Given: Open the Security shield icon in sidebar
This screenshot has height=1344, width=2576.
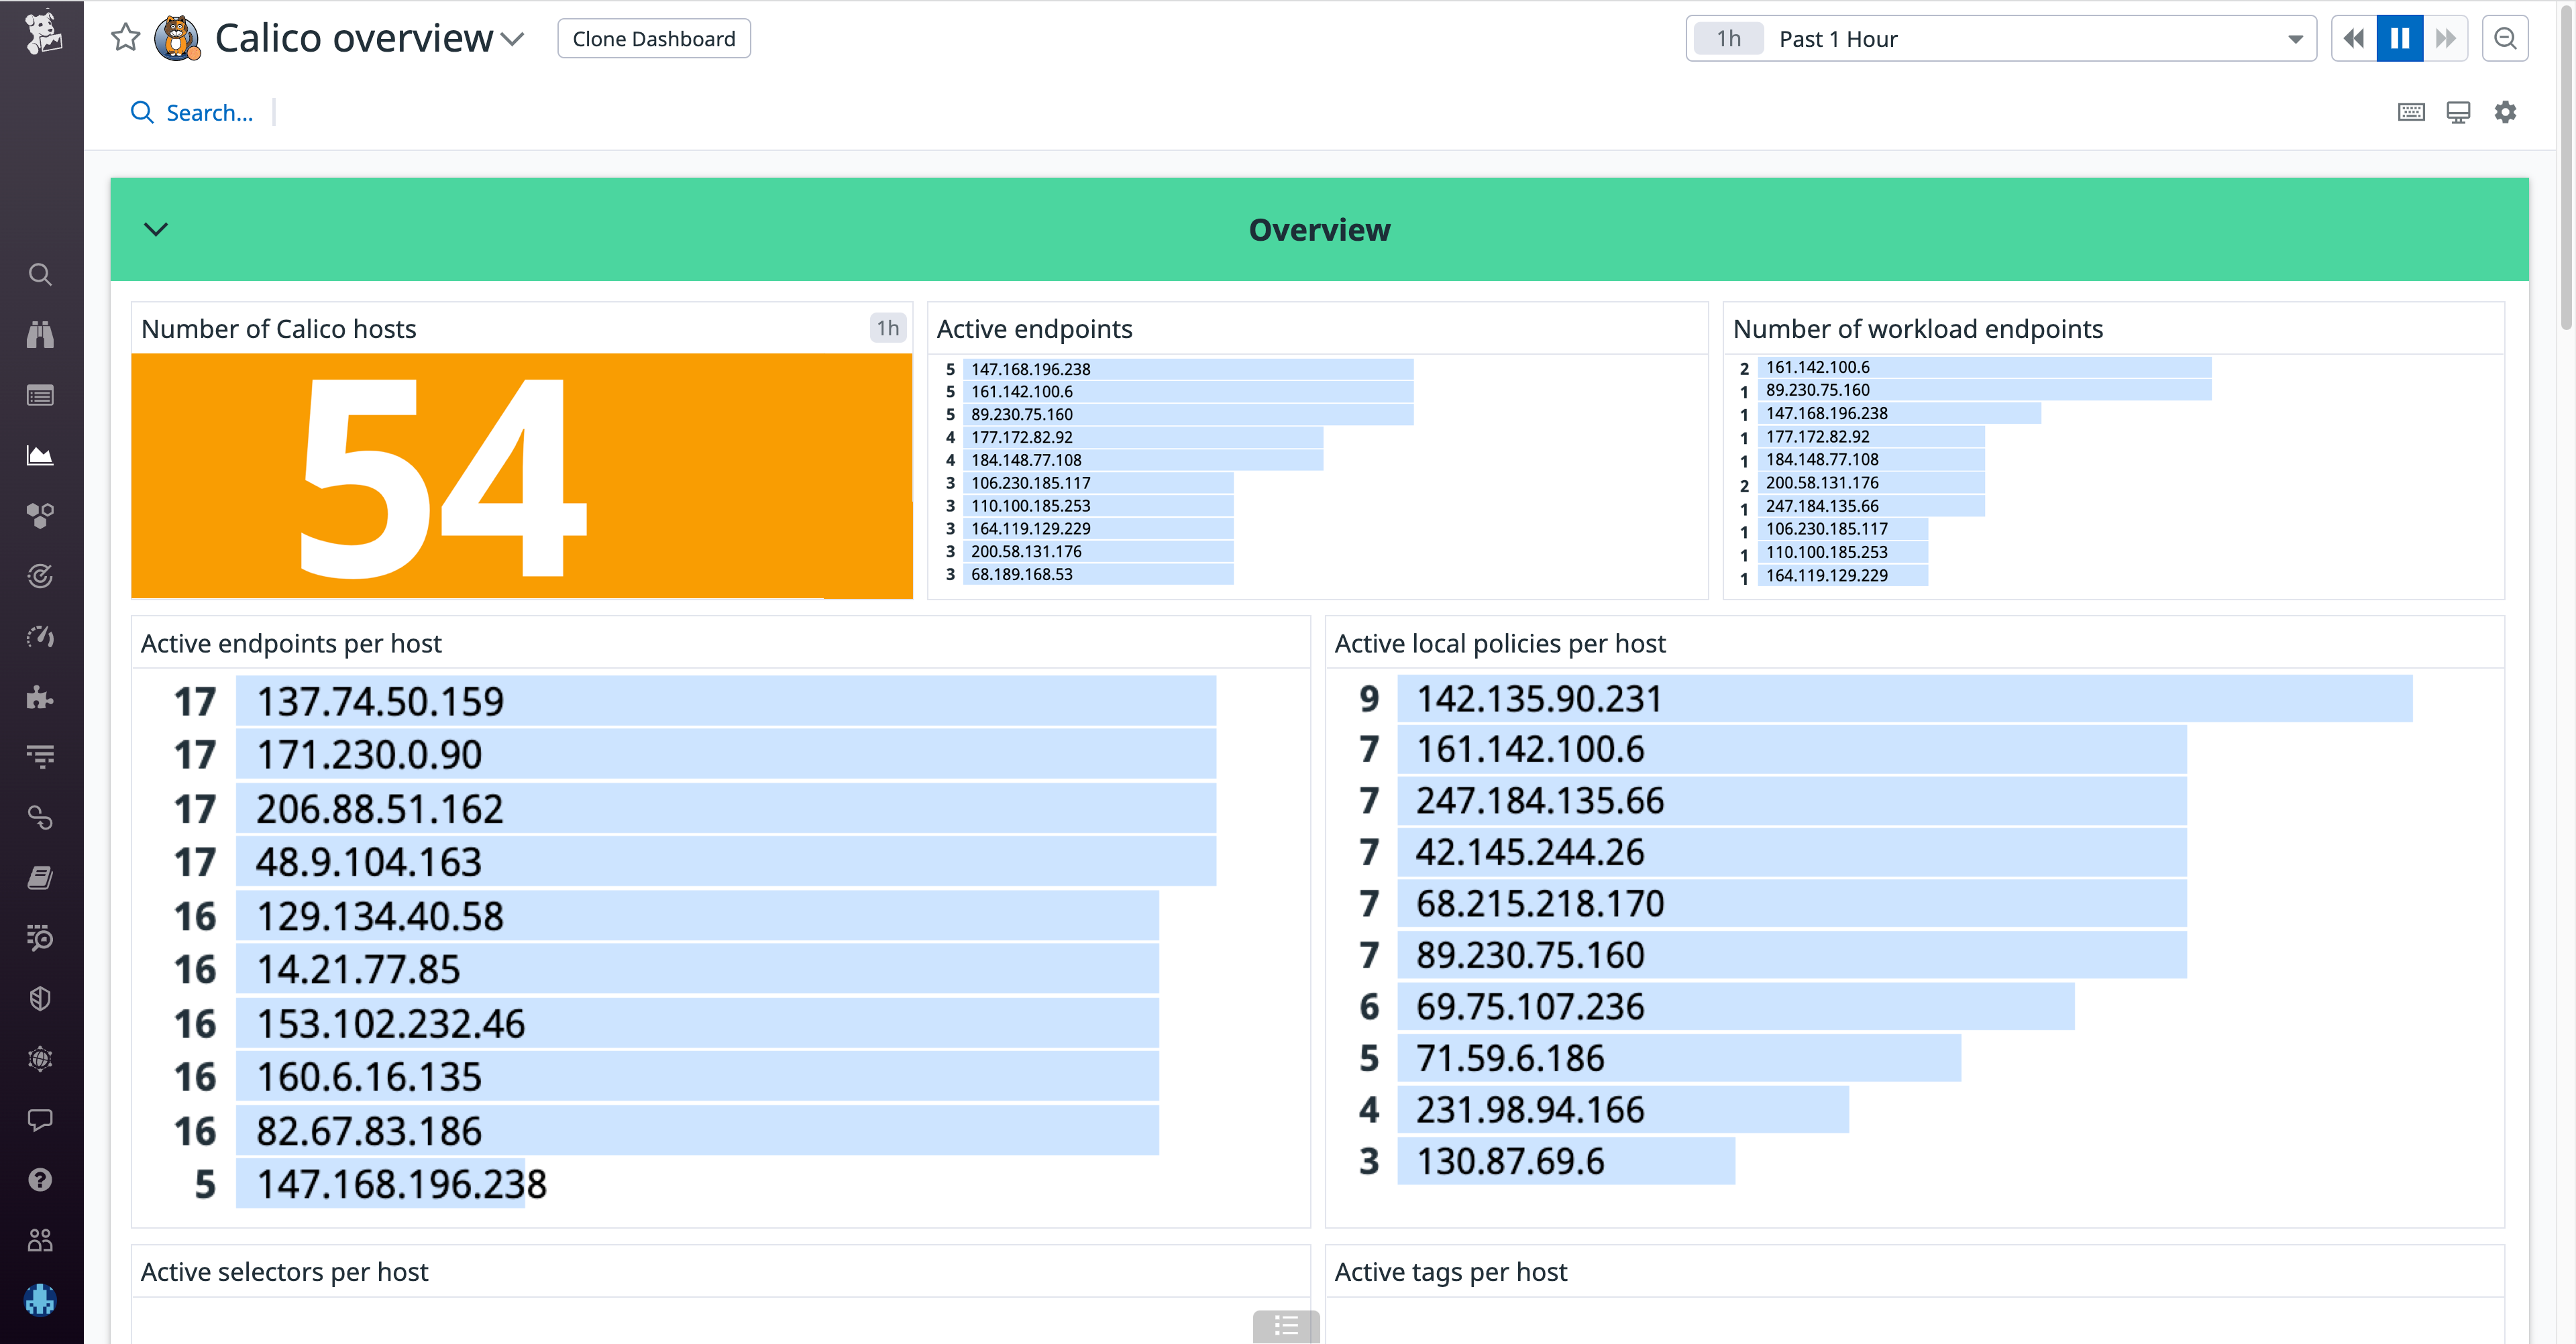Looking at the screenshot, I should click(40, 997).
